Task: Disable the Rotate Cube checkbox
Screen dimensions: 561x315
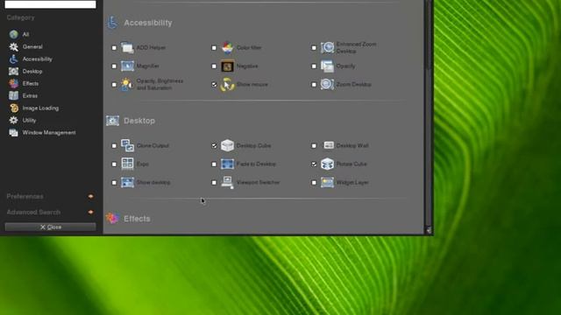Action: pyautogui.click(x=314, y=164)
